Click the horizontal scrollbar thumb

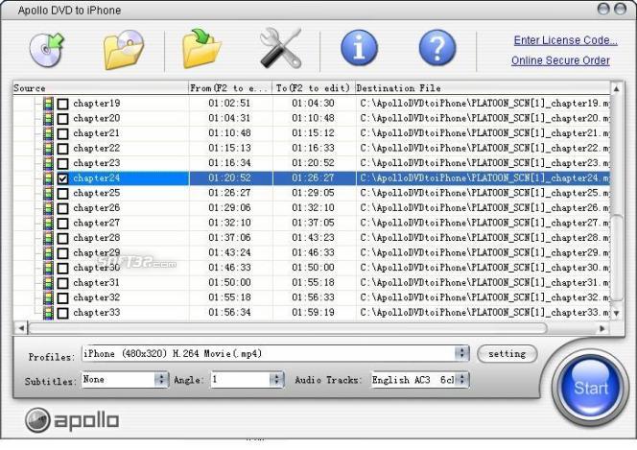[x=288, y=328]
